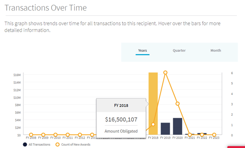The image size is (245, 148).
Task: Click the Count of New Awards legend ring
Action: coord(58,145)
